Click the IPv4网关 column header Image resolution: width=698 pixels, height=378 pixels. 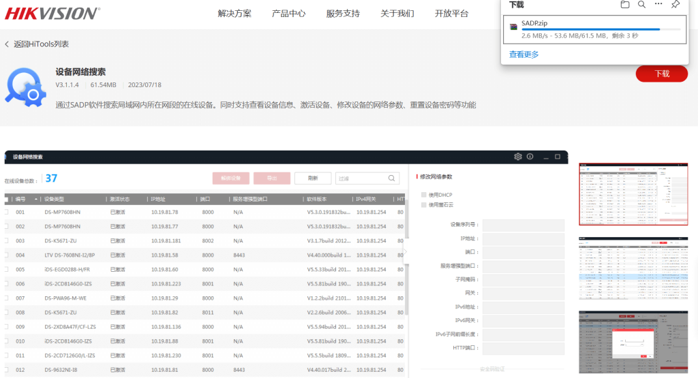click(x=365, y=200)
